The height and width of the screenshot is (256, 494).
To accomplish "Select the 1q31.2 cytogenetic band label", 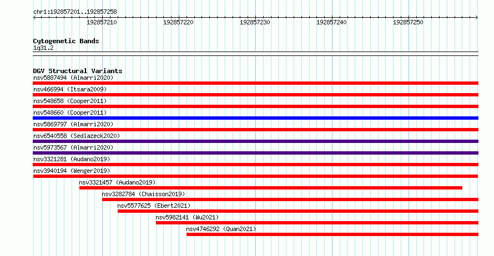I will (43, 48).
